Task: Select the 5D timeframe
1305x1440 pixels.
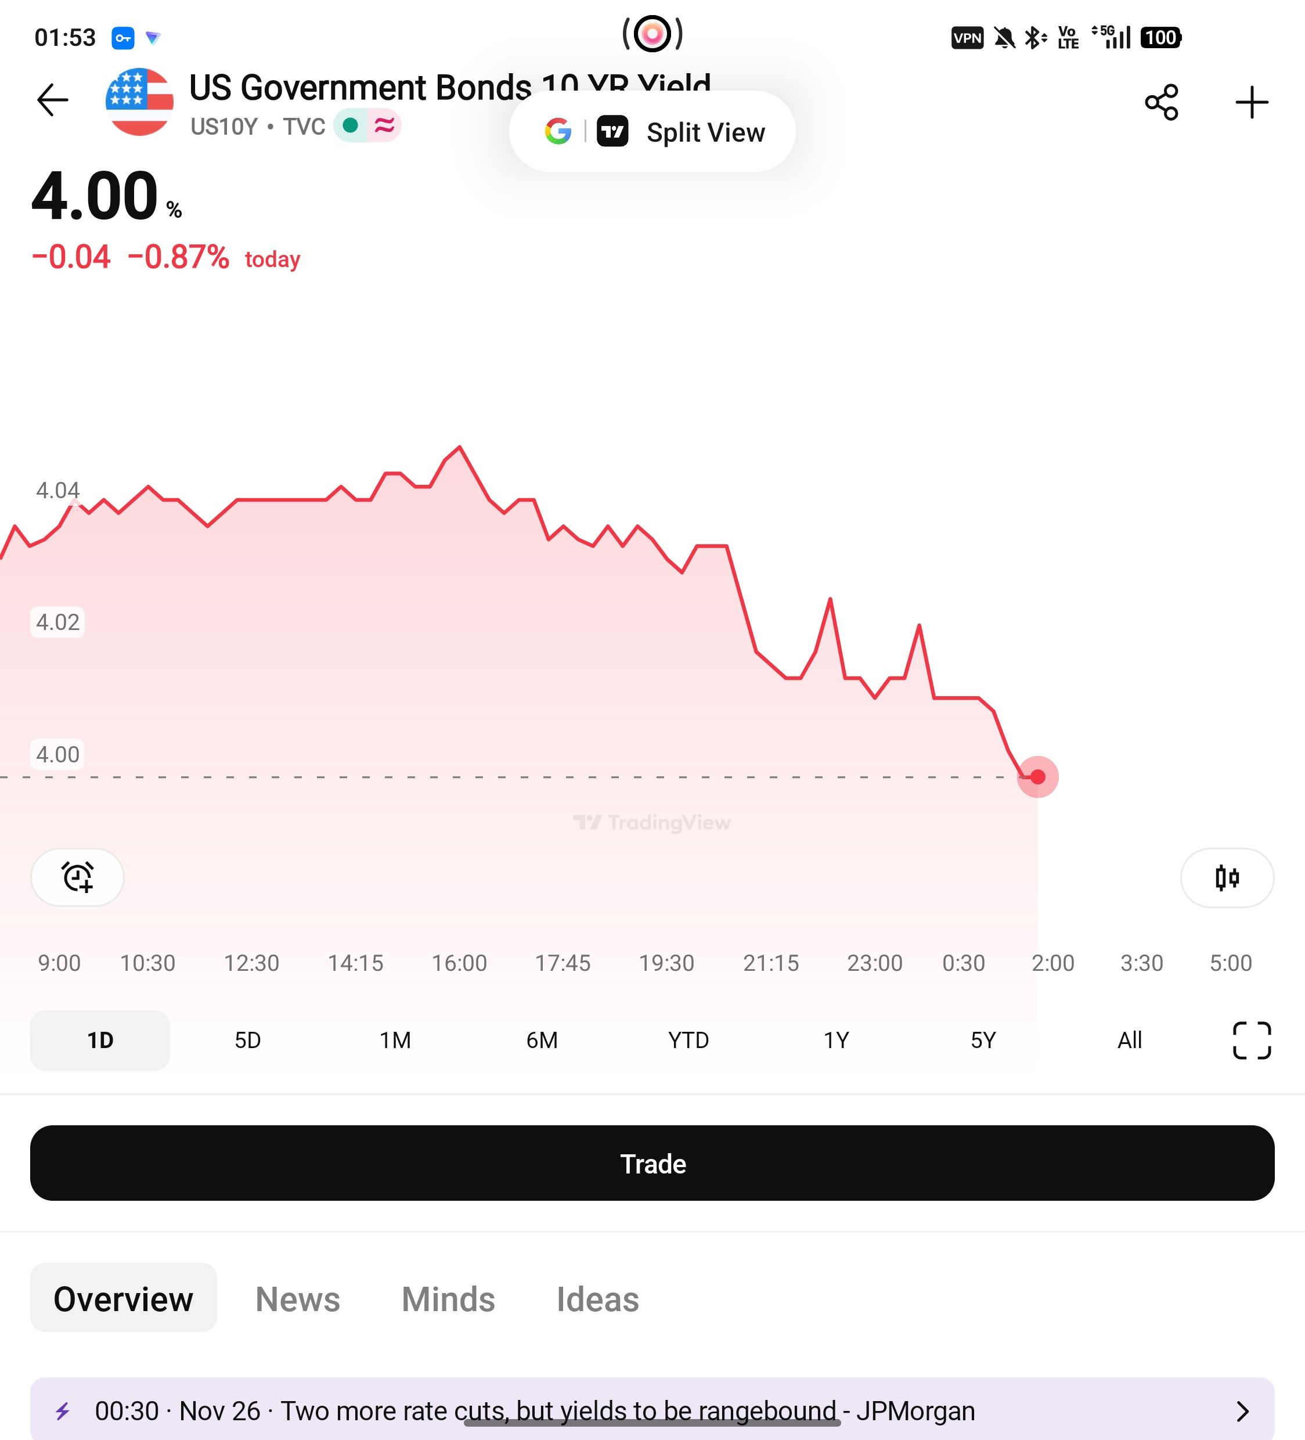Action: [247, 1040]
